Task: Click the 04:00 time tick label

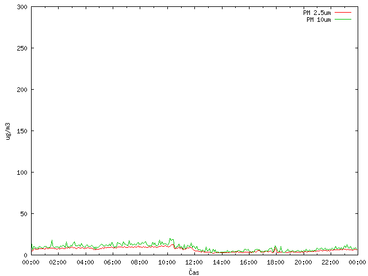Action: pos(85,262)
